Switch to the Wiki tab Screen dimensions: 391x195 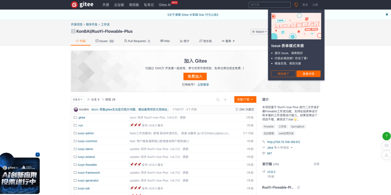click(x=165, y=41)
